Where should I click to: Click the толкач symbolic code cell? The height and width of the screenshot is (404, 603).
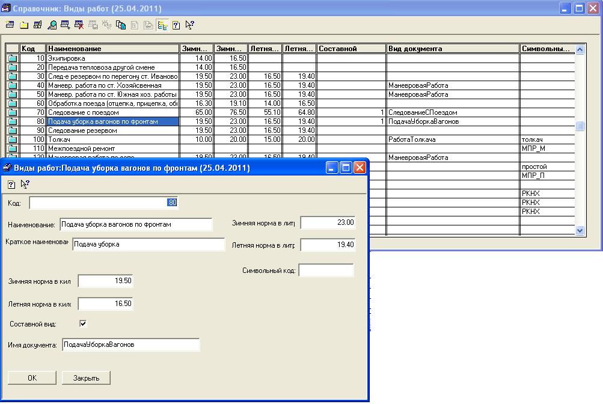(x=547, y=139)
